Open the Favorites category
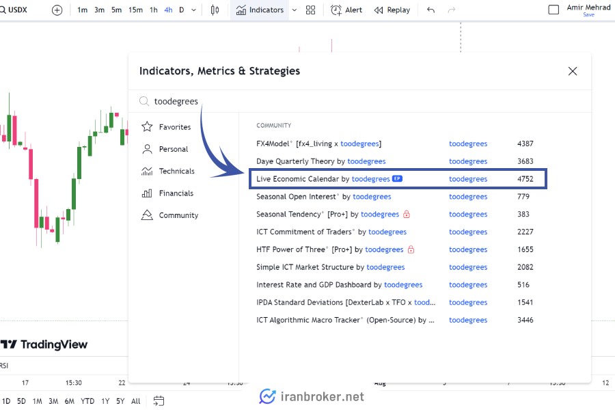The image size is (615, 410). click(166, 126)
